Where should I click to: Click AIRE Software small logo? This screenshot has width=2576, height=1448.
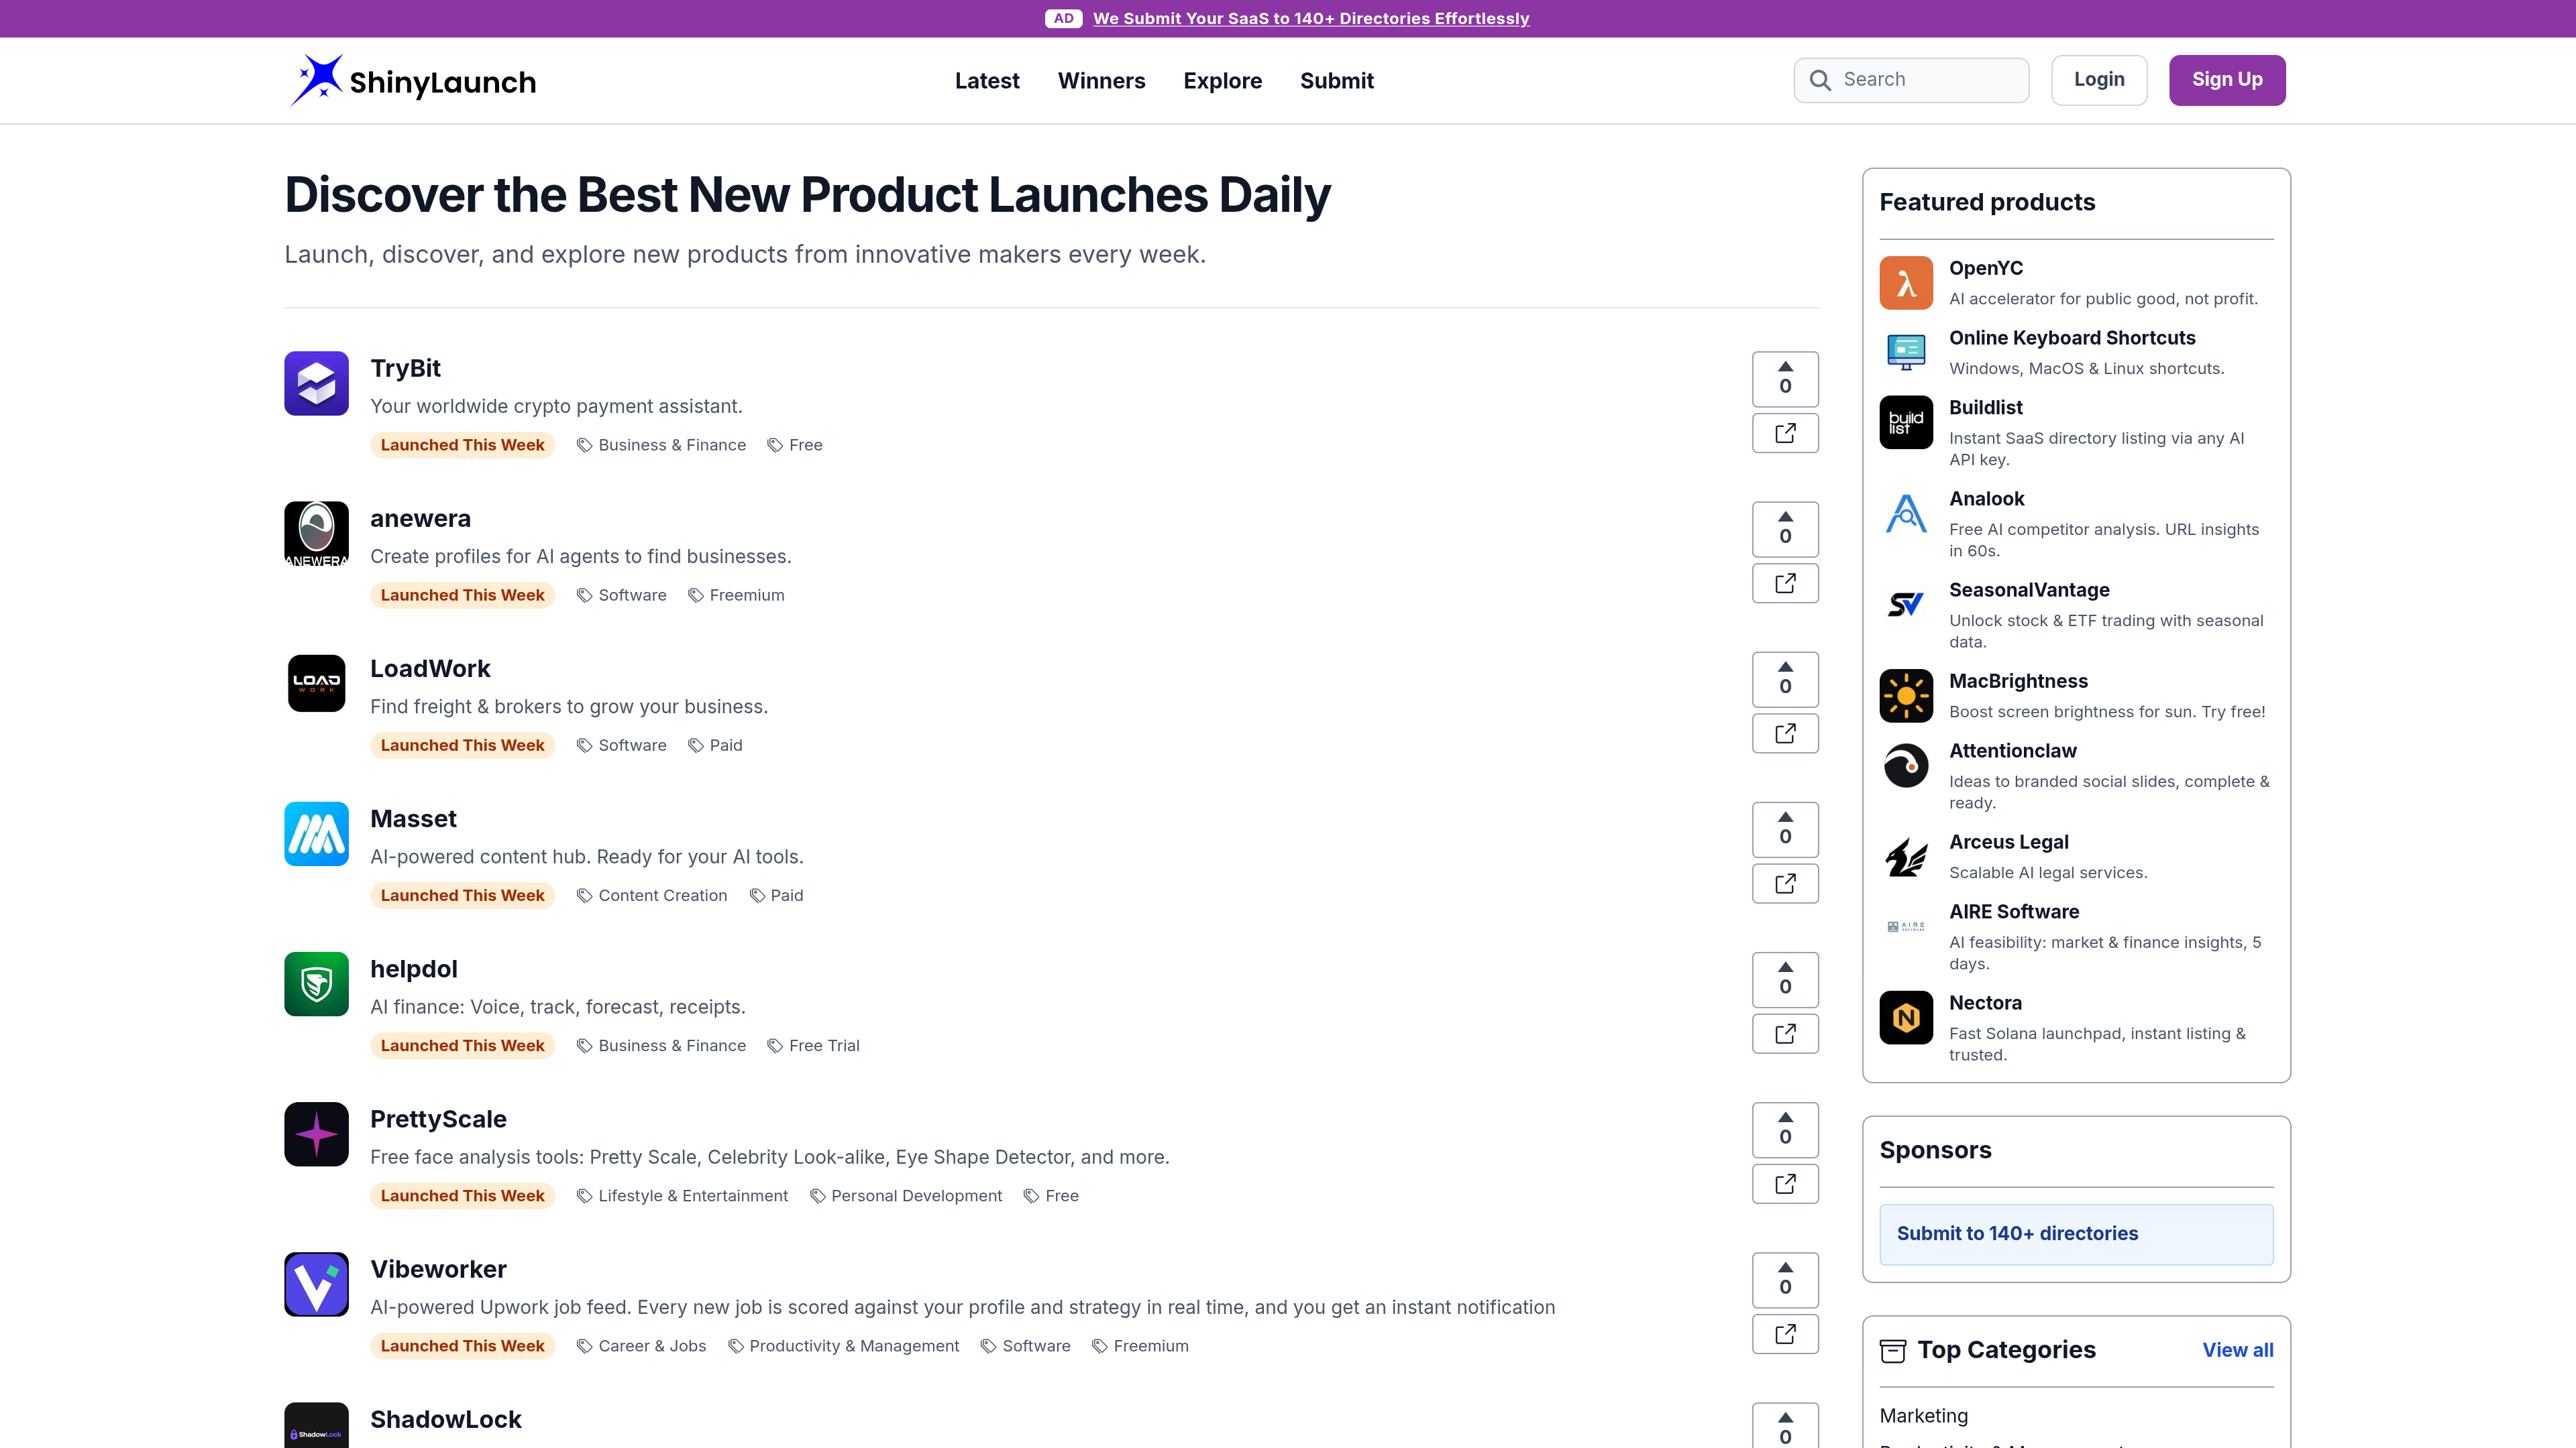[1906, 926]
